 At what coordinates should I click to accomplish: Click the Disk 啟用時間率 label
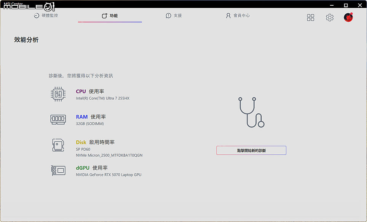click(95, 142)
